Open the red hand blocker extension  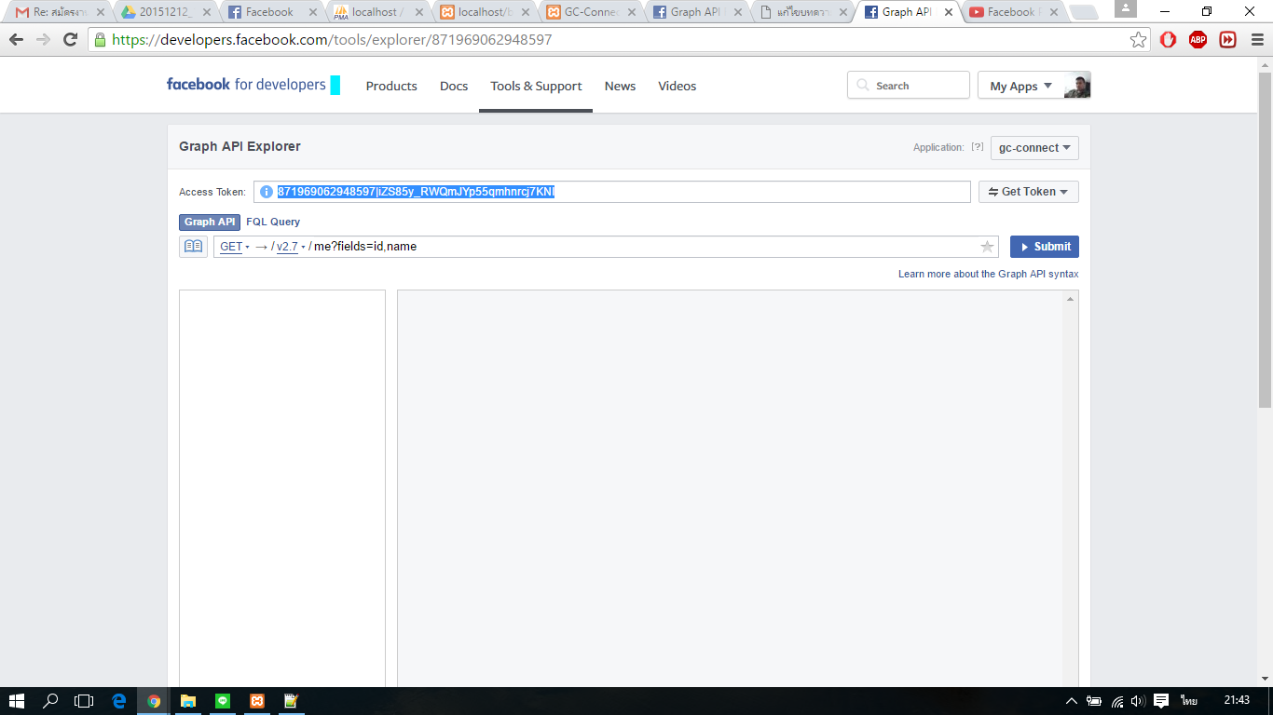point(1168,40)
